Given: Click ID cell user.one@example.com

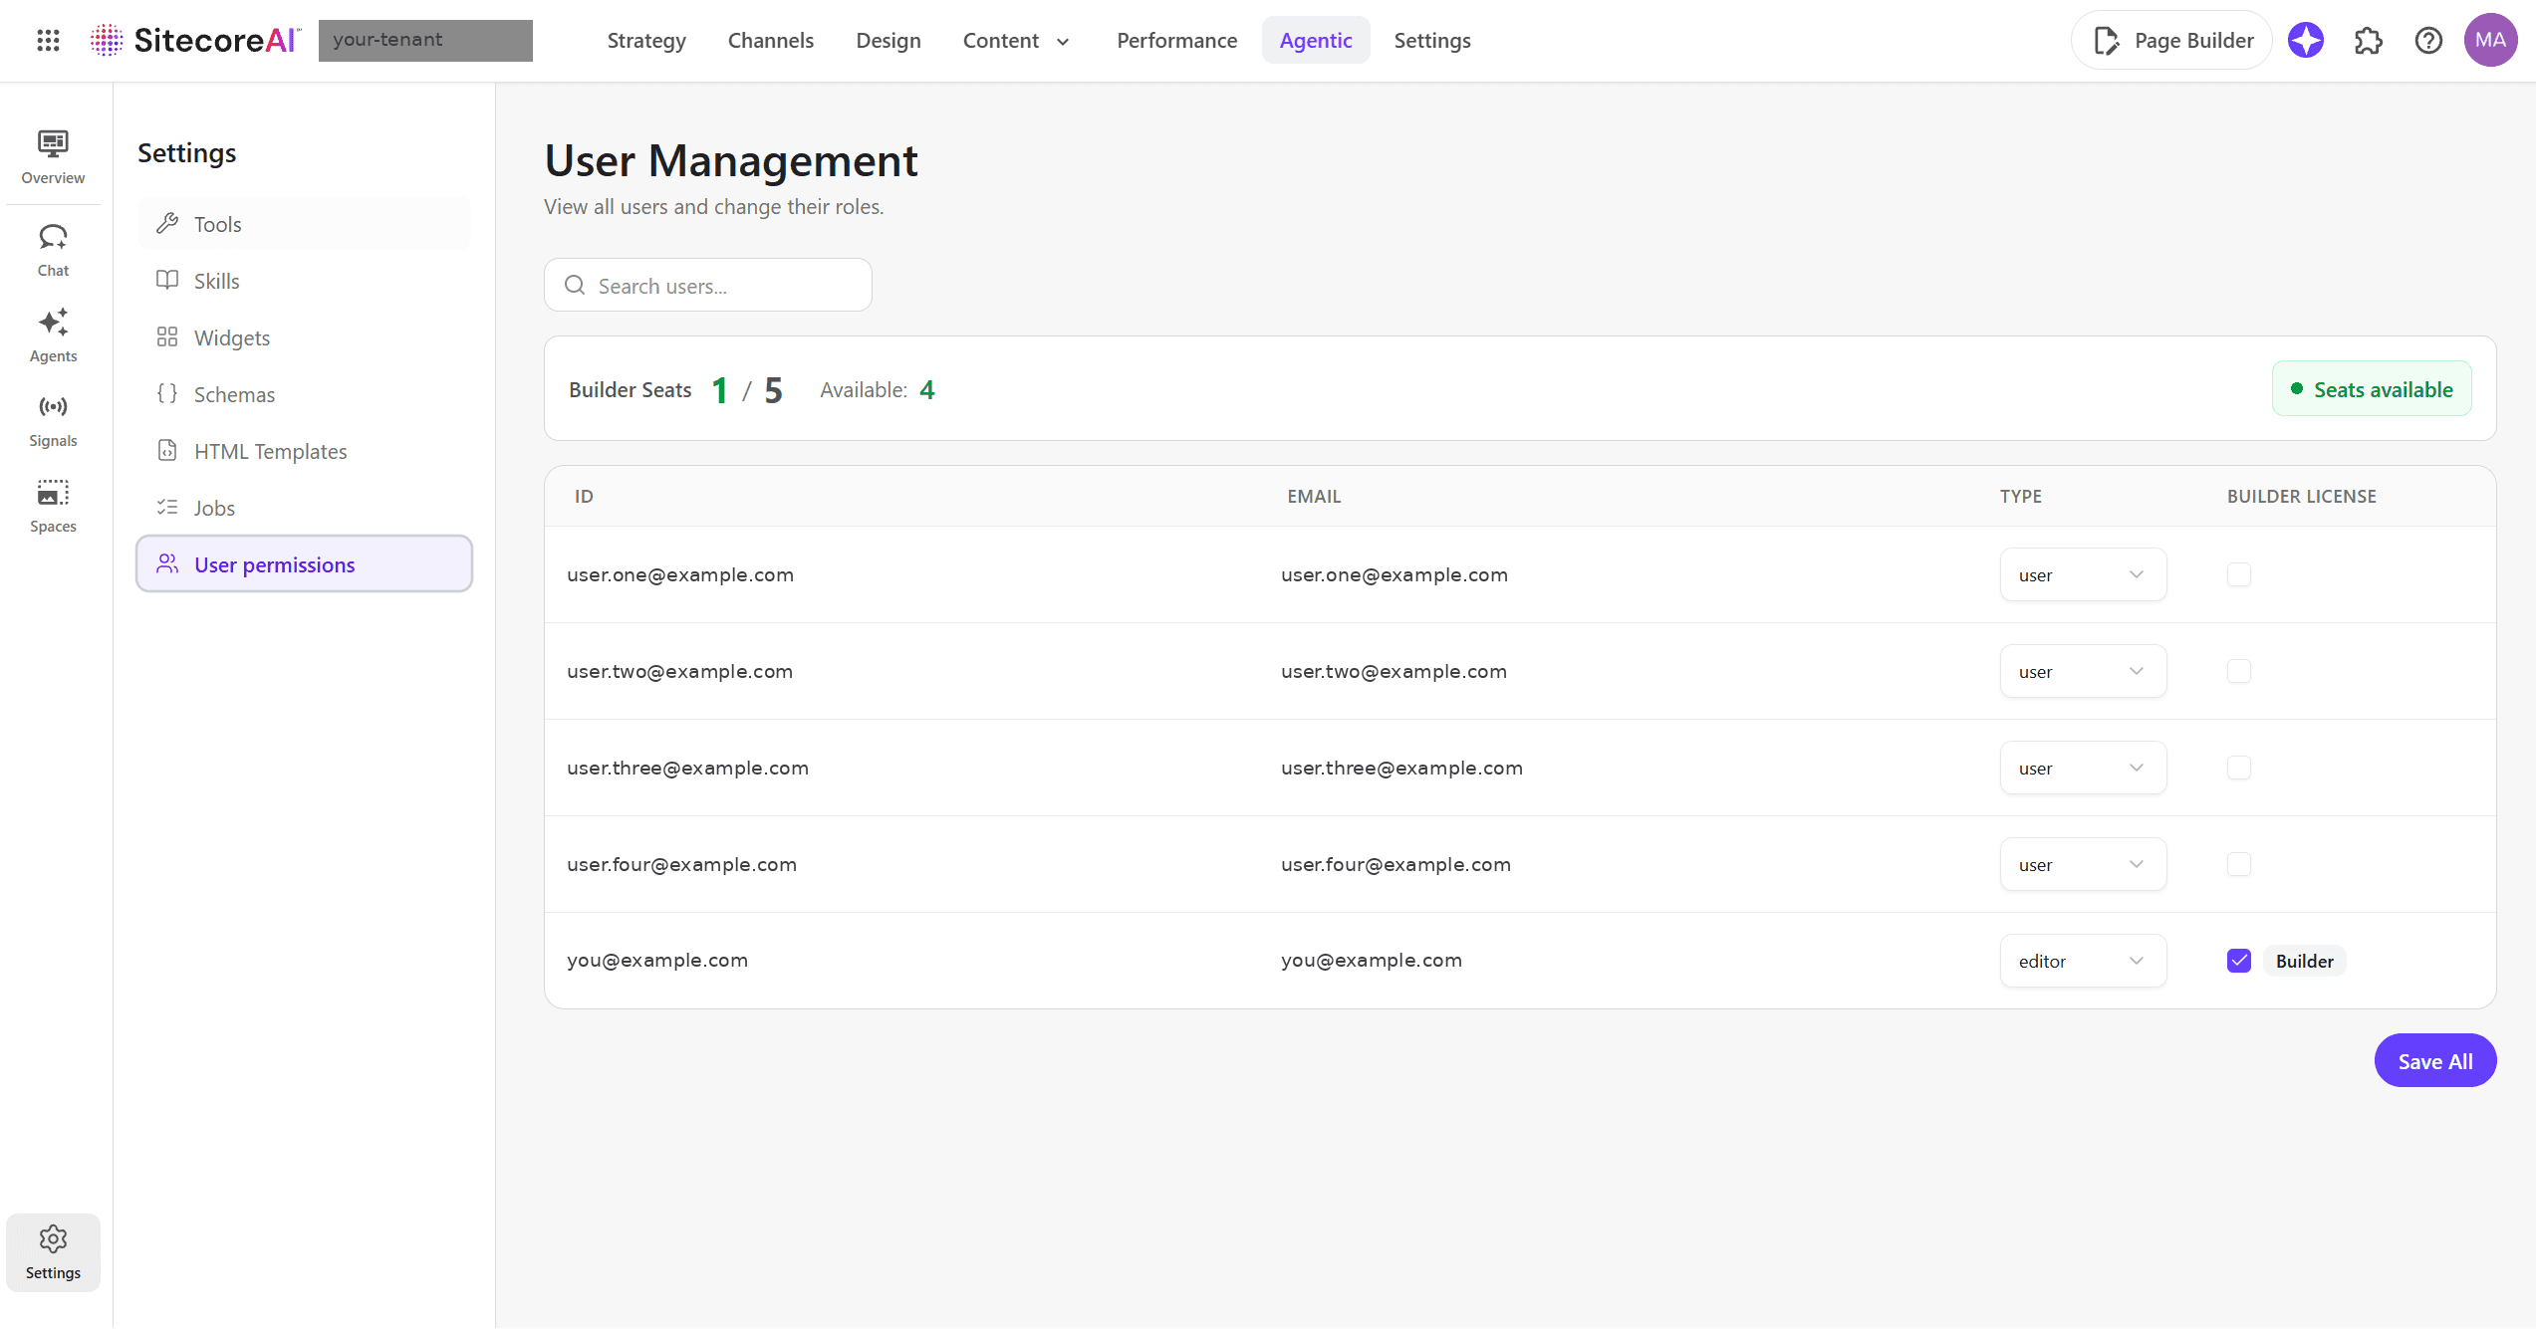Looking at the screenshot, I should point(680,574).
